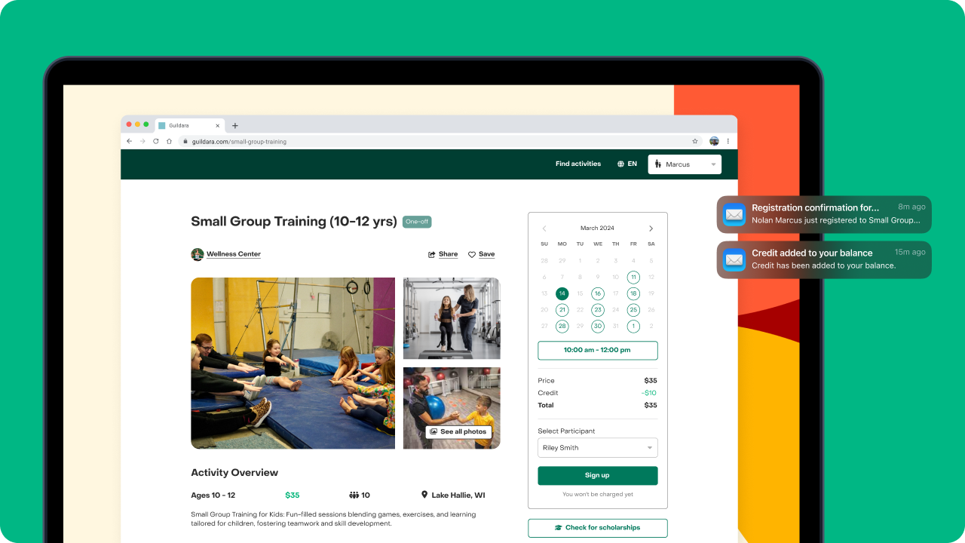The height and width of the screenshot is (543, 965).
Task: Open browser three-dot menu
Action: (728, 141)
